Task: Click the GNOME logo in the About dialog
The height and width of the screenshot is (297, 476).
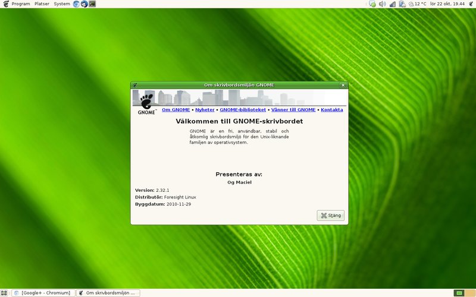Action: coord(146,104)
